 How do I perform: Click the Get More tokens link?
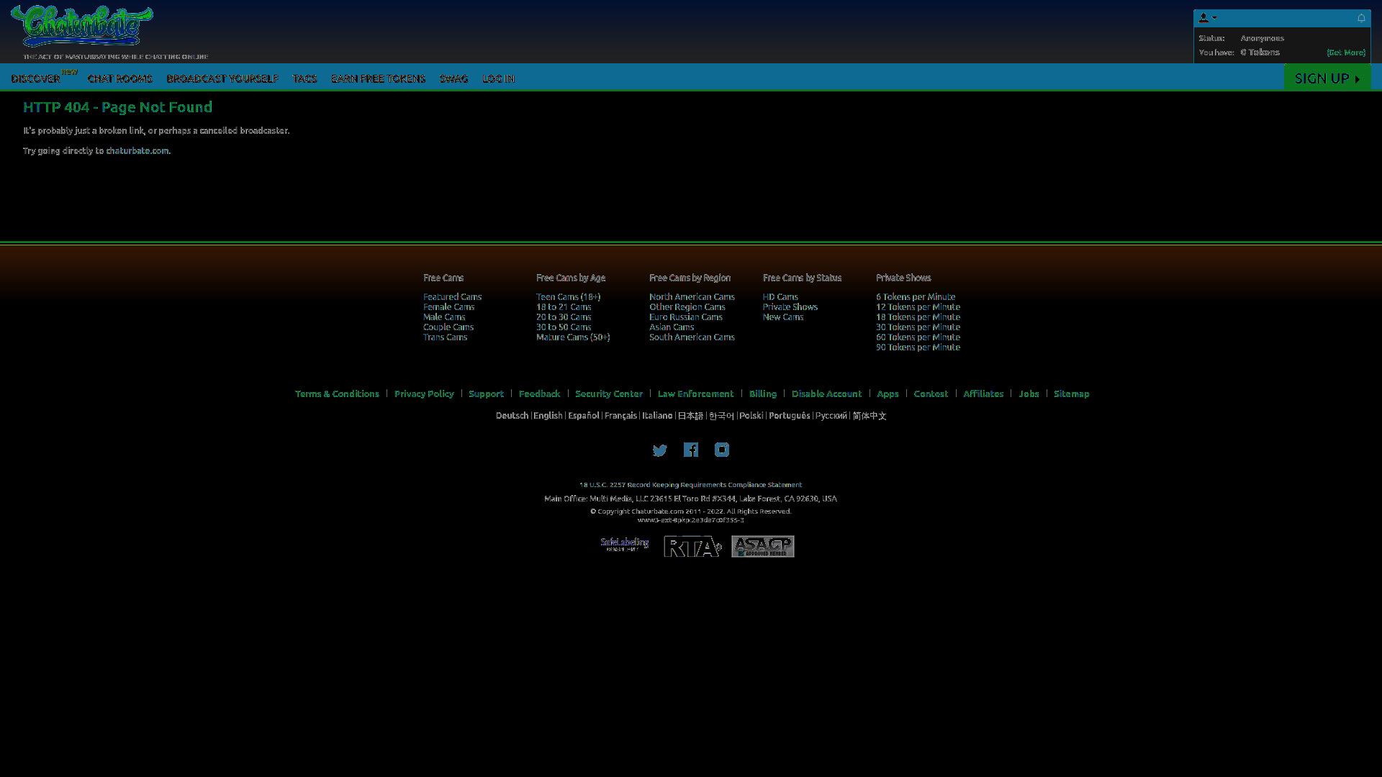1346,53
